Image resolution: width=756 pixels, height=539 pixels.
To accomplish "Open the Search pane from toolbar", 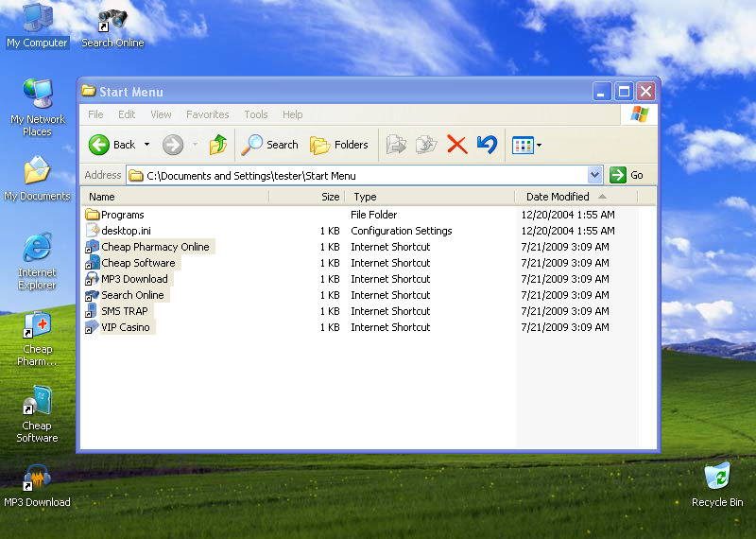I will 269,145.
